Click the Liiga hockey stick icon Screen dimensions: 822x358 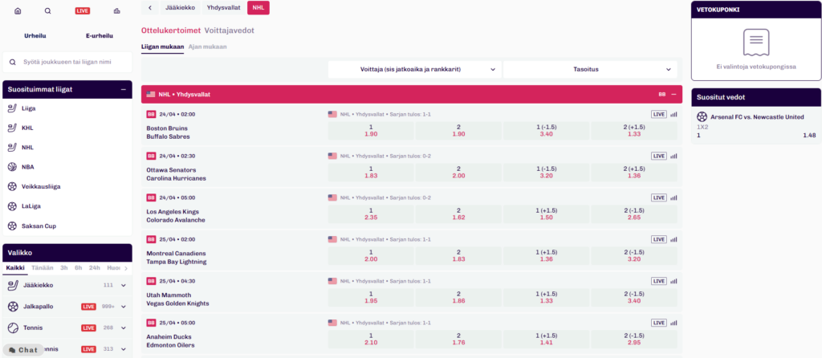click(13, 108)
